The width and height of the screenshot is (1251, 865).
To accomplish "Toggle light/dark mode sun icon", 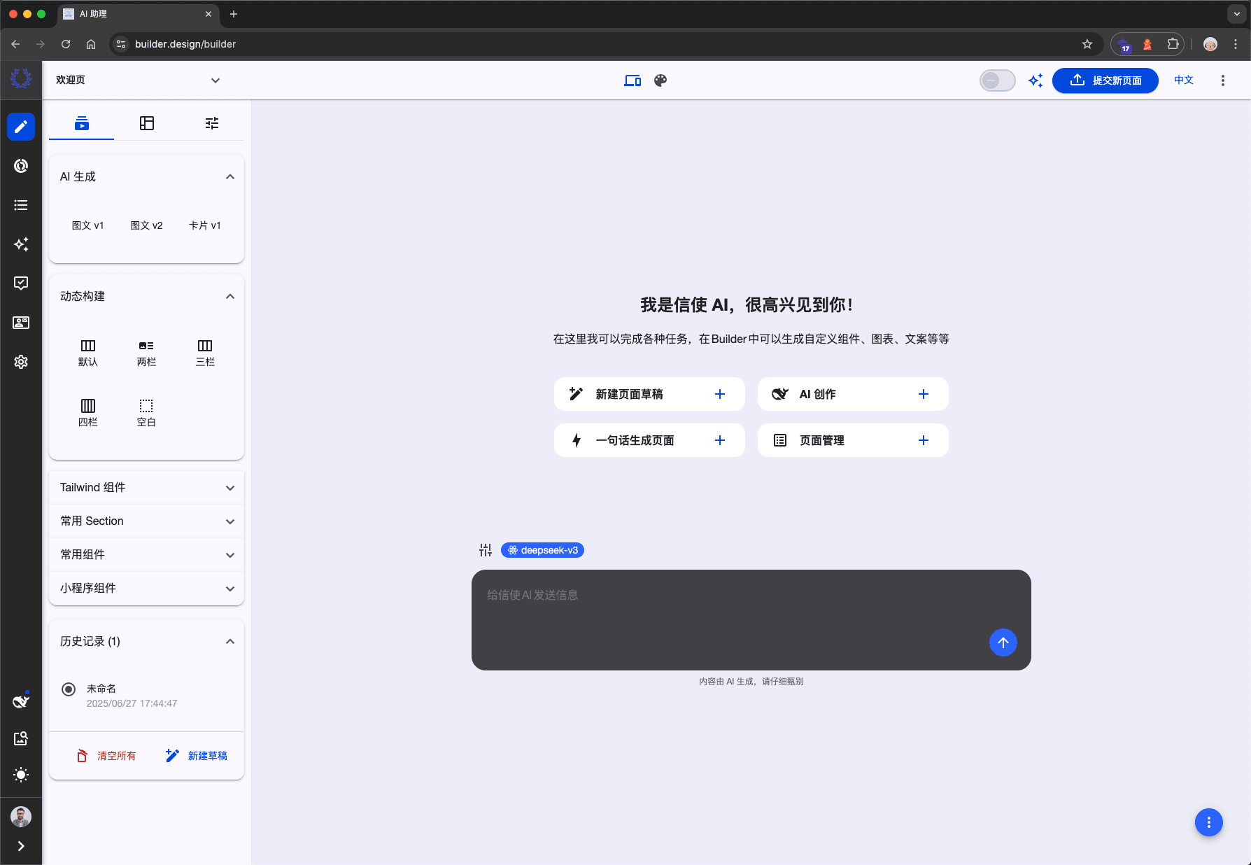I will tap(21, 775).
